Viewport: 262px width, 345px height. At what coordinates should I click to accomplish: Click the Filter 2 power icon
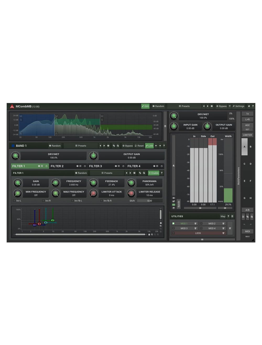(85, 166)
